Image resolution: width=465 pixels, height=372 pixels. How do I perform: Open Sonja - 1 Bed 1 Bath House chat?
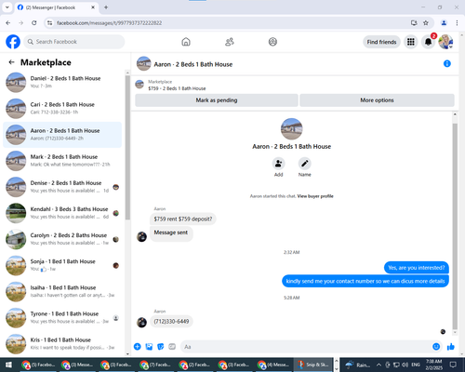62,265
